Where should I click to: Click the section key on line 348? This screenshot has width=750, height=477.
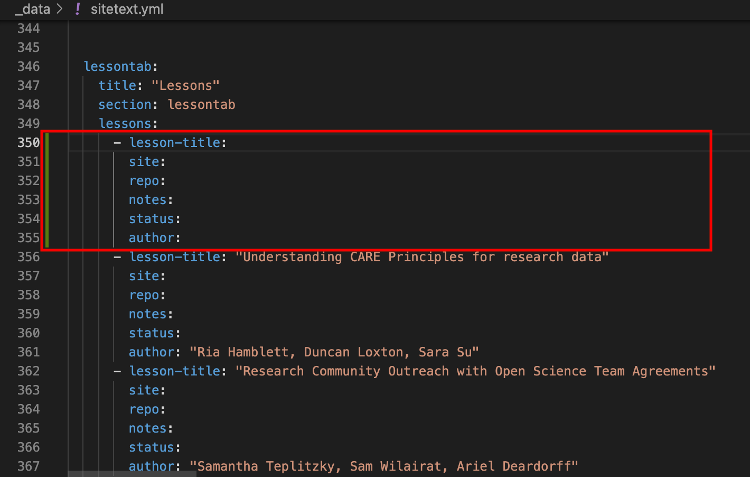tap(125, 105)
